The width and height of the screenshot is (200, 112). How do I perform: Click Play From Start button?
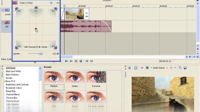[x=67, y=61]
